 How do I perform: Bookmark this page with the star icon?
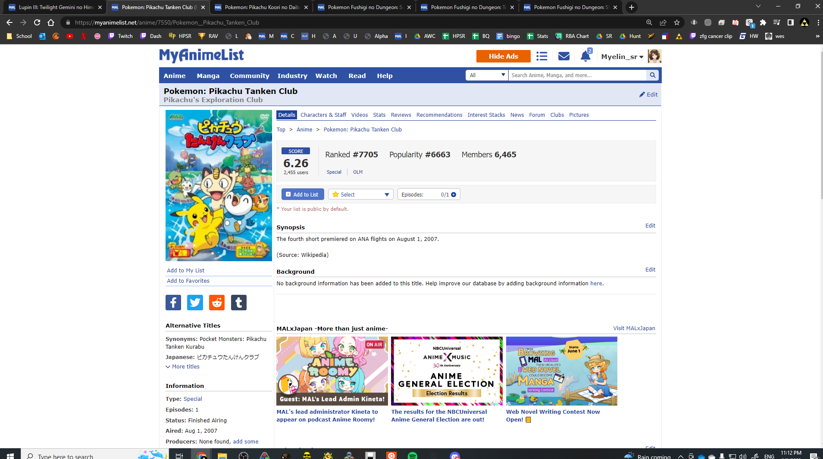677,22
